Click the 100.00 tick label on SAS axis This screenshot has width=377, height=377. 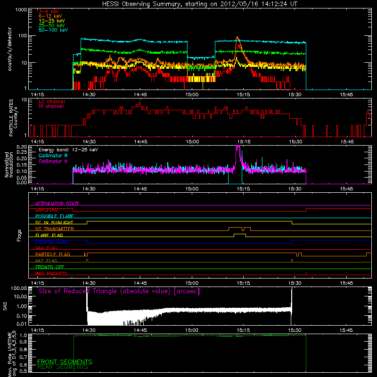click(19, 288)
